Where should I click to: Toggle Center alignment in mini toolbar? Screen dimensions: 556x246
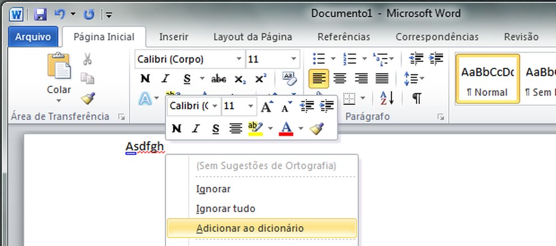click(x=236, y=129)
